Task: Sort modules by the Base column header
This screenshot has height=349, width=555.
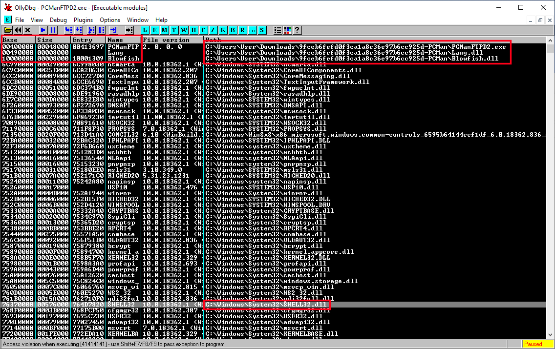Action: point(18,40)
